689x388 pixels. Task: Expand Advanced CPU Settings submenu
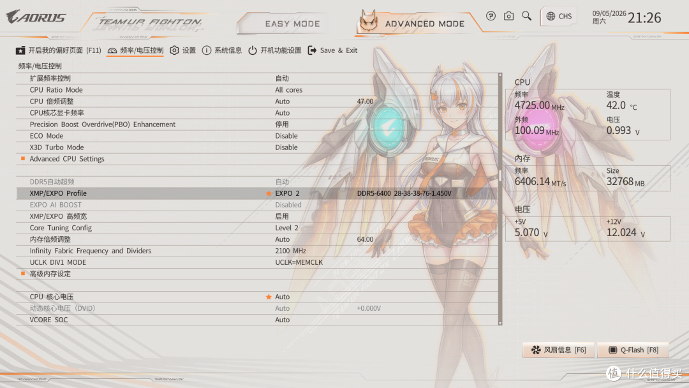coord(67,159)
